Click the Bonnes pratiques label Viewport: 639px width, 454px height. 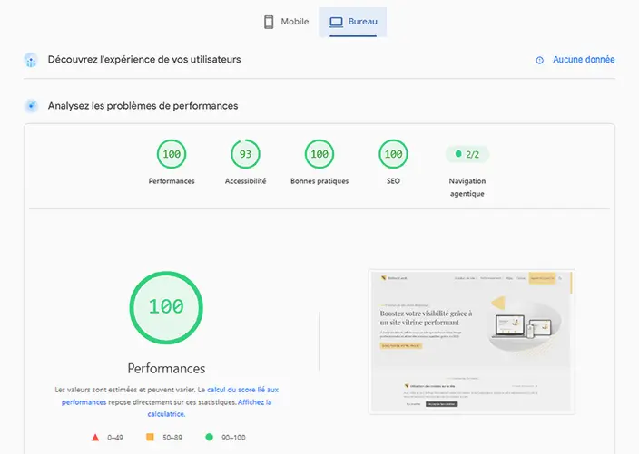click(319, 181)
